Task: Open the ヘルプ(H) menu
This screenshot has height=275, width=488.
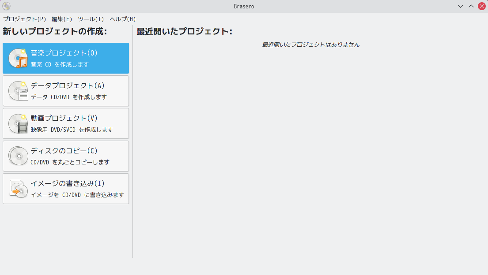Action: tap(123, 19)
